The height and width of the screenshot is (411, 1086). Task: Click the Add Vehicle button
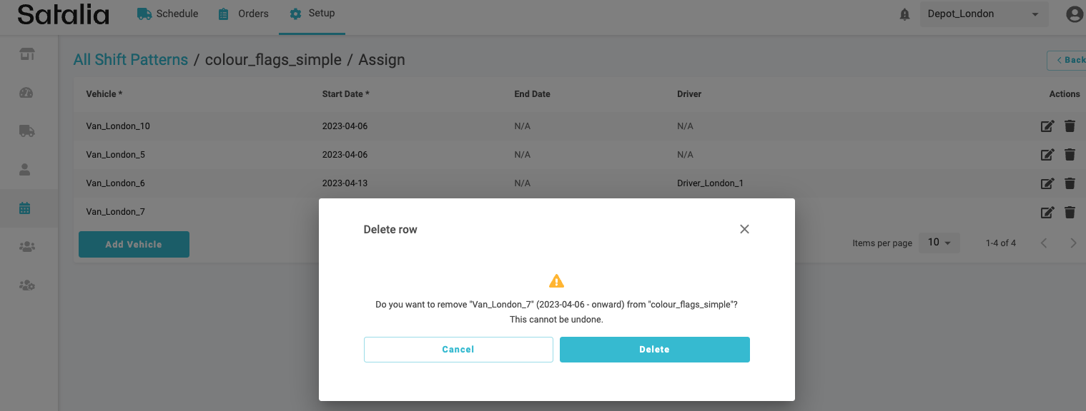click(134, 244)
